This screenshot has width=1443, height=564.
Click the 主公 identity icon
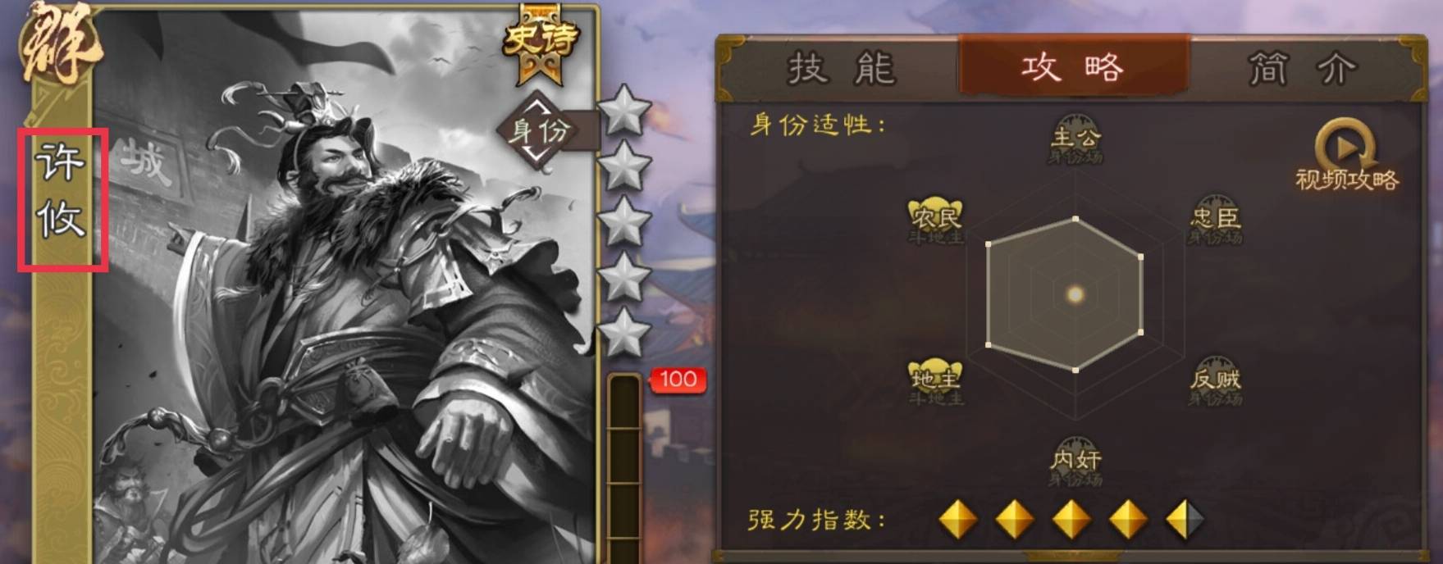pos(1075,138)
